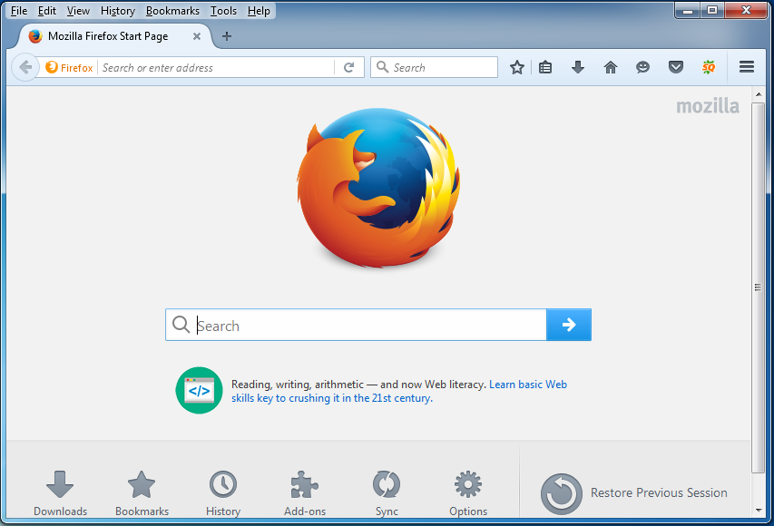Save page to Pocket icon
The width and height of the screenshot is (774, 526).
pyautogui.click(x=676, y=67)
